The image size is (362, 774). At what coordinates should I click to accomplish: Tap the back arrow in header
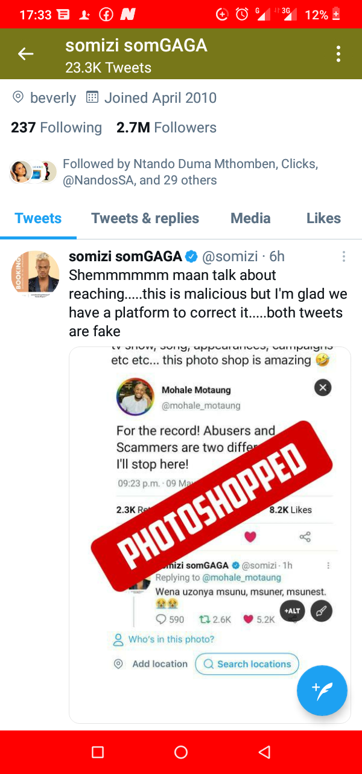(x=25, y=54)
